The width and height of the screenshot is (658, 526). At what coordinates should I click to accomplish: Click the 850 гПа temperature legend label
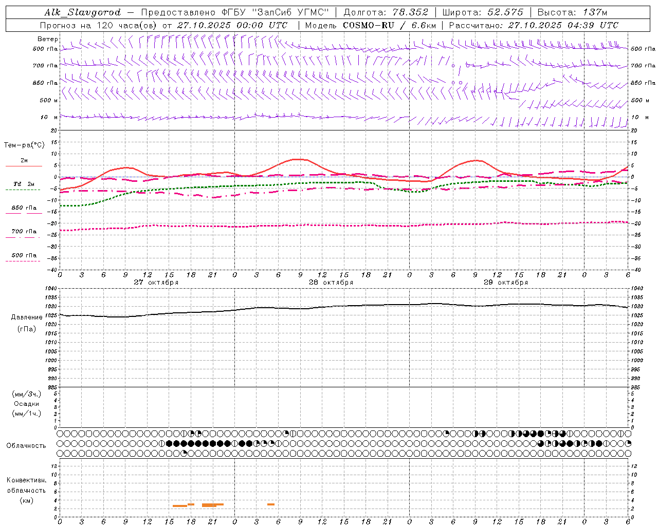point(24,208)
